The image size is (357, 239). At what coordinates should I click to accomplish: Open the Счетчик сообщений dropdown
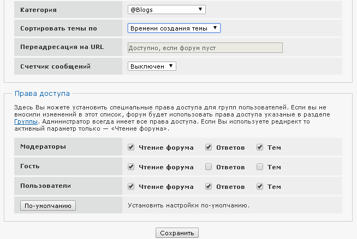[x=152, y=66]
